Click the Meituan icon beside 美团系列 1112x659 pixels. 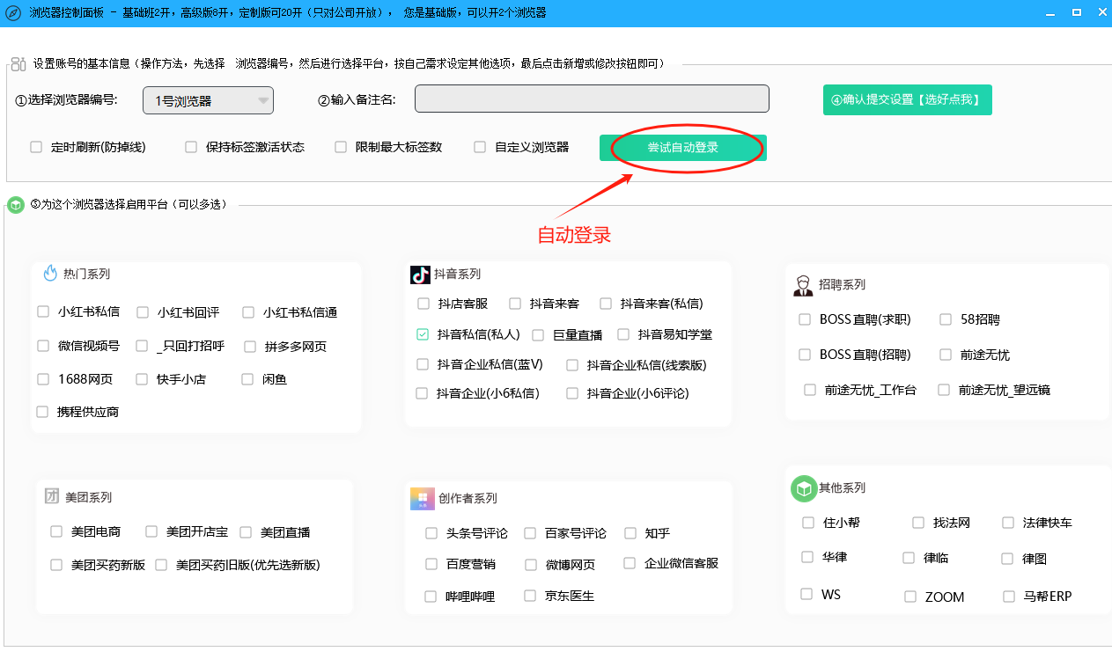tap(52, 497)
